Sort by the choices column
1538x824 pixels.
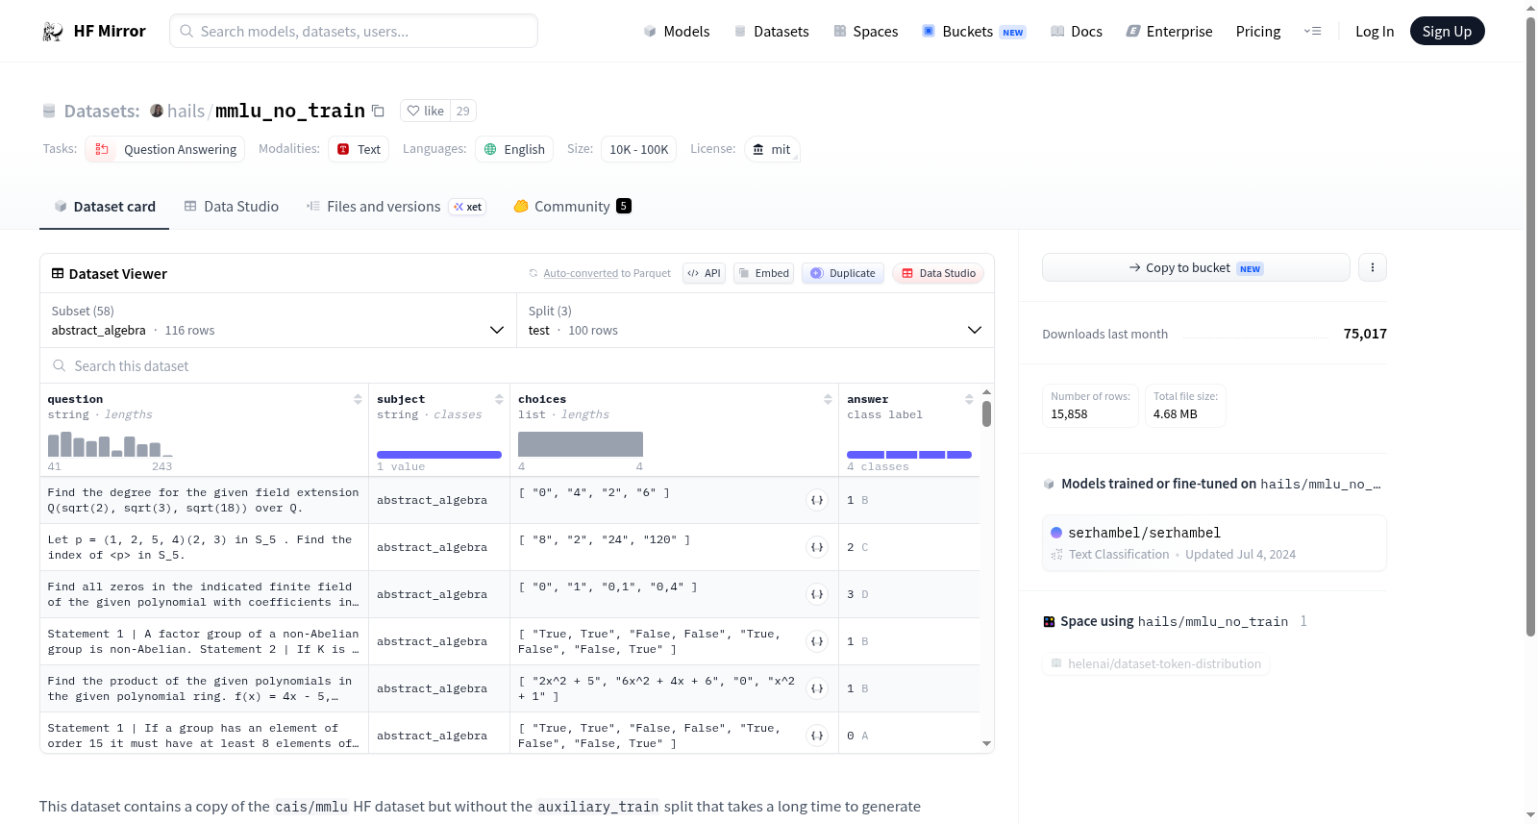pyautogui.click(x=828, y=399)
